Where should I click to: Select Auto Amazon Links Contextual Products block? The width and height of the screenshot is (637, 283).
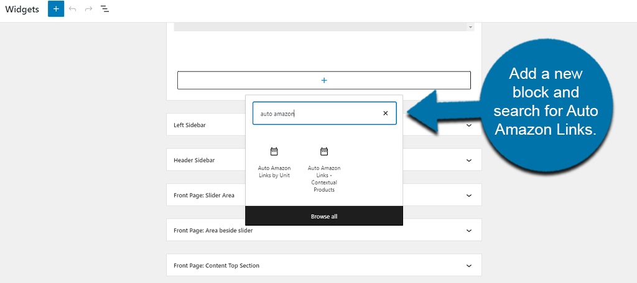click(x=323, y=169)
